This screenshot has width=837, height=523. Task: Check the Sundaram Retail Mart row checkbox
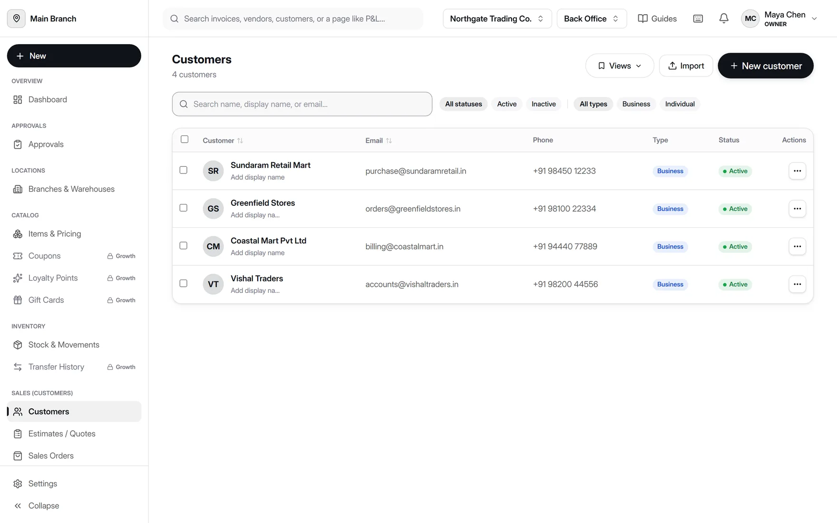[183, 170]
